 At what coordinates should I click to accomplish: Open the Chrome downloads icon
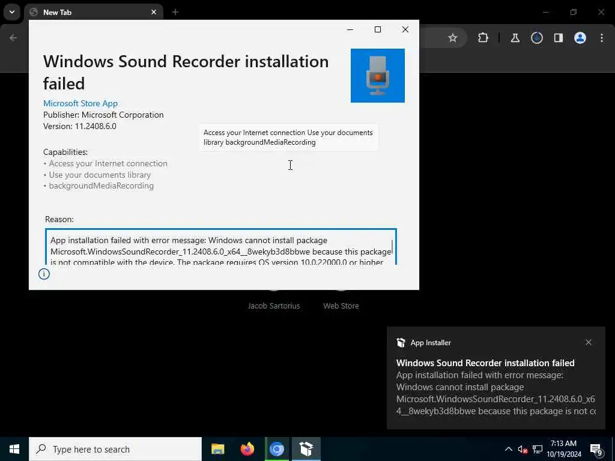point(537,38)
